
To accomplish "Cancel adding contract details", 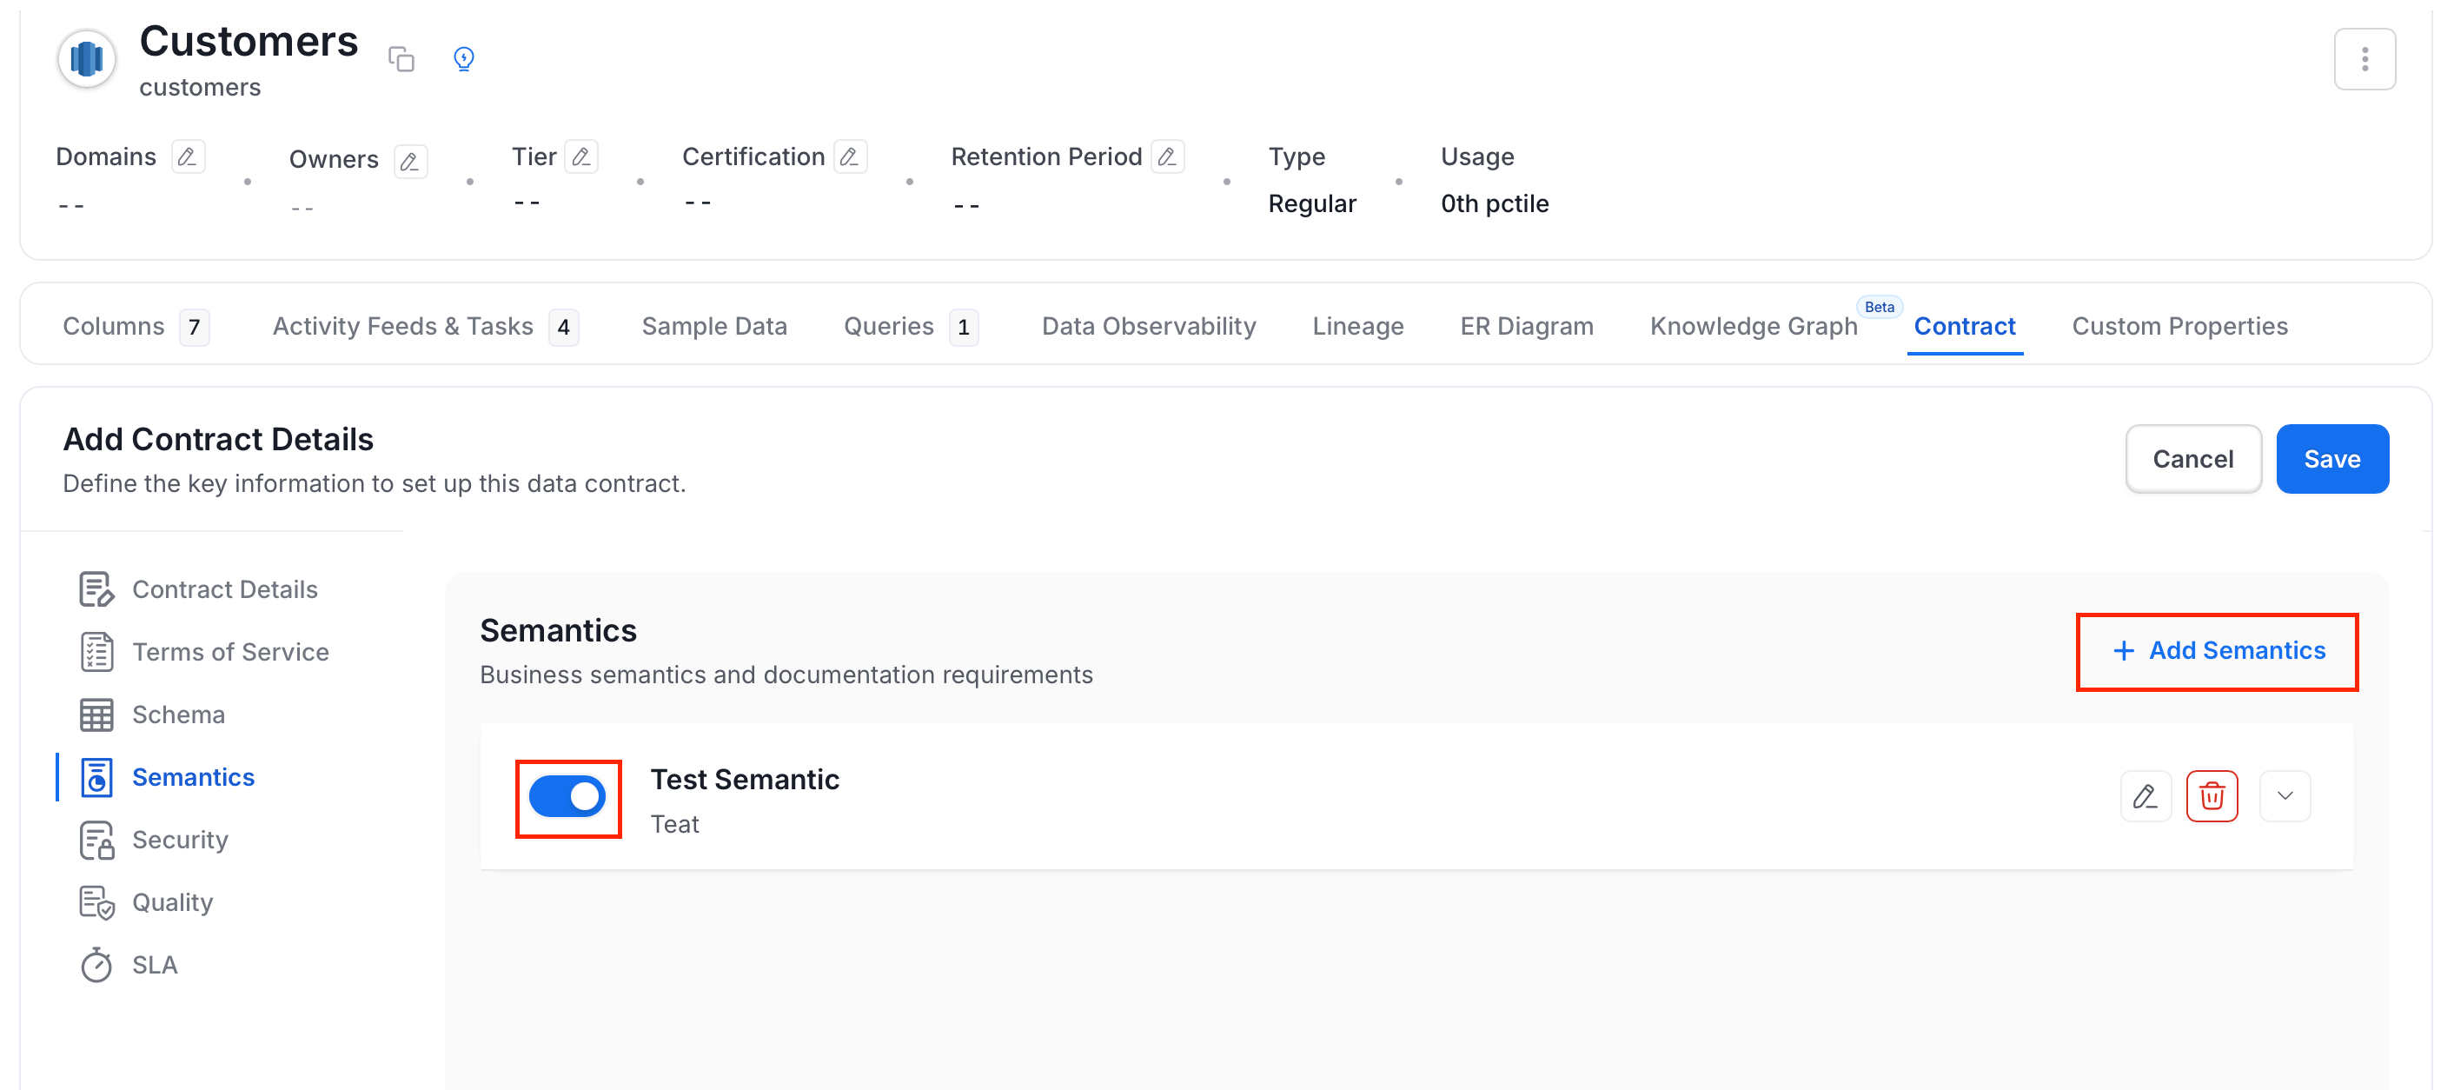I will coord(2193,458).
